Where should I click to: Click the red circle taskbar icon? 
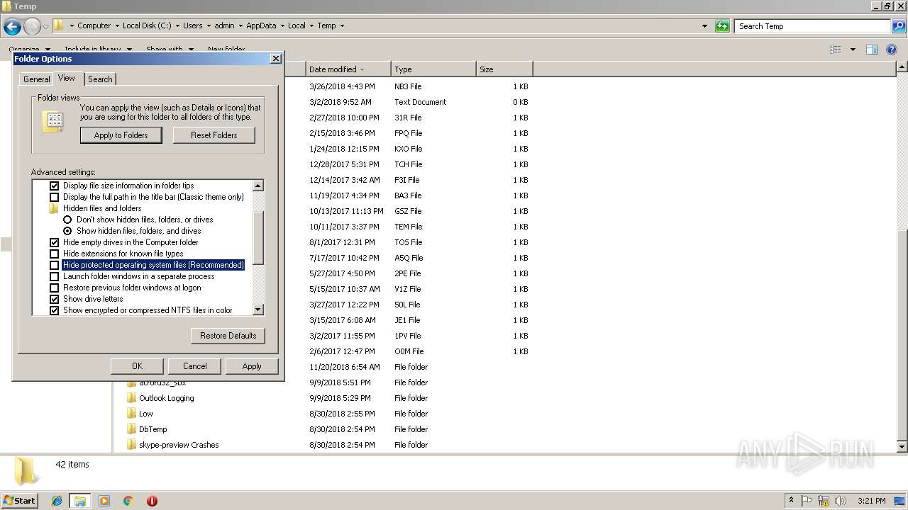coord(152,501)
